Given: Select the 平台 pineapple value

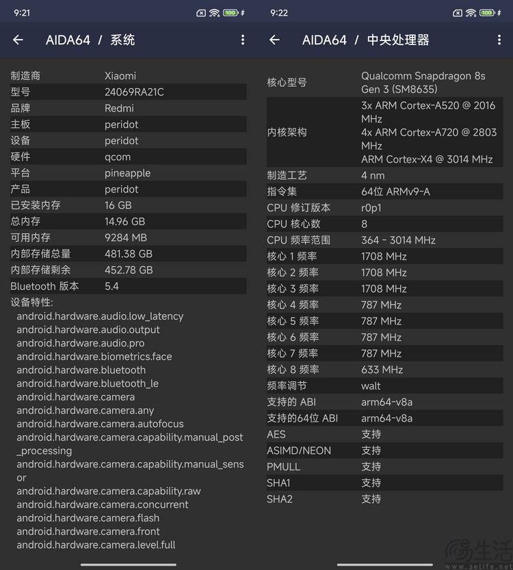Looking at the screenshot, I should click(x=127, y=173).
